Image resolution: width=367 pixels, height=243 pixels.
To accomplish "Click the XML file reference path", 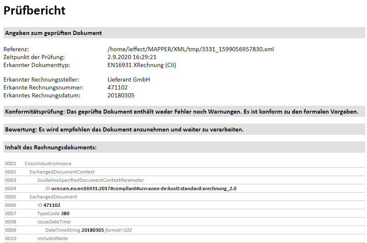I will 190,49.
